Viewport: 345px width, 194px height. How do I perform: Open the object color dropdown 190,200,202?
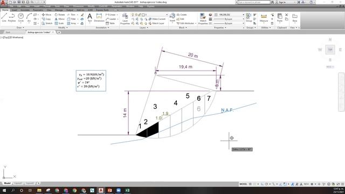pyautogui.click(x=229, y=15)
